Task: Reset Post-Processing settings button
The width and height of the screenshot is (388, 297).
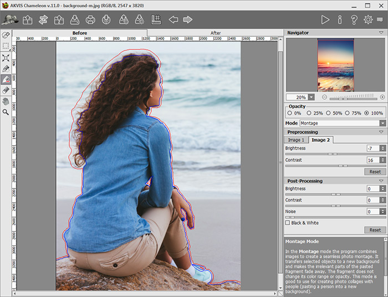Action: coord(375,230)
